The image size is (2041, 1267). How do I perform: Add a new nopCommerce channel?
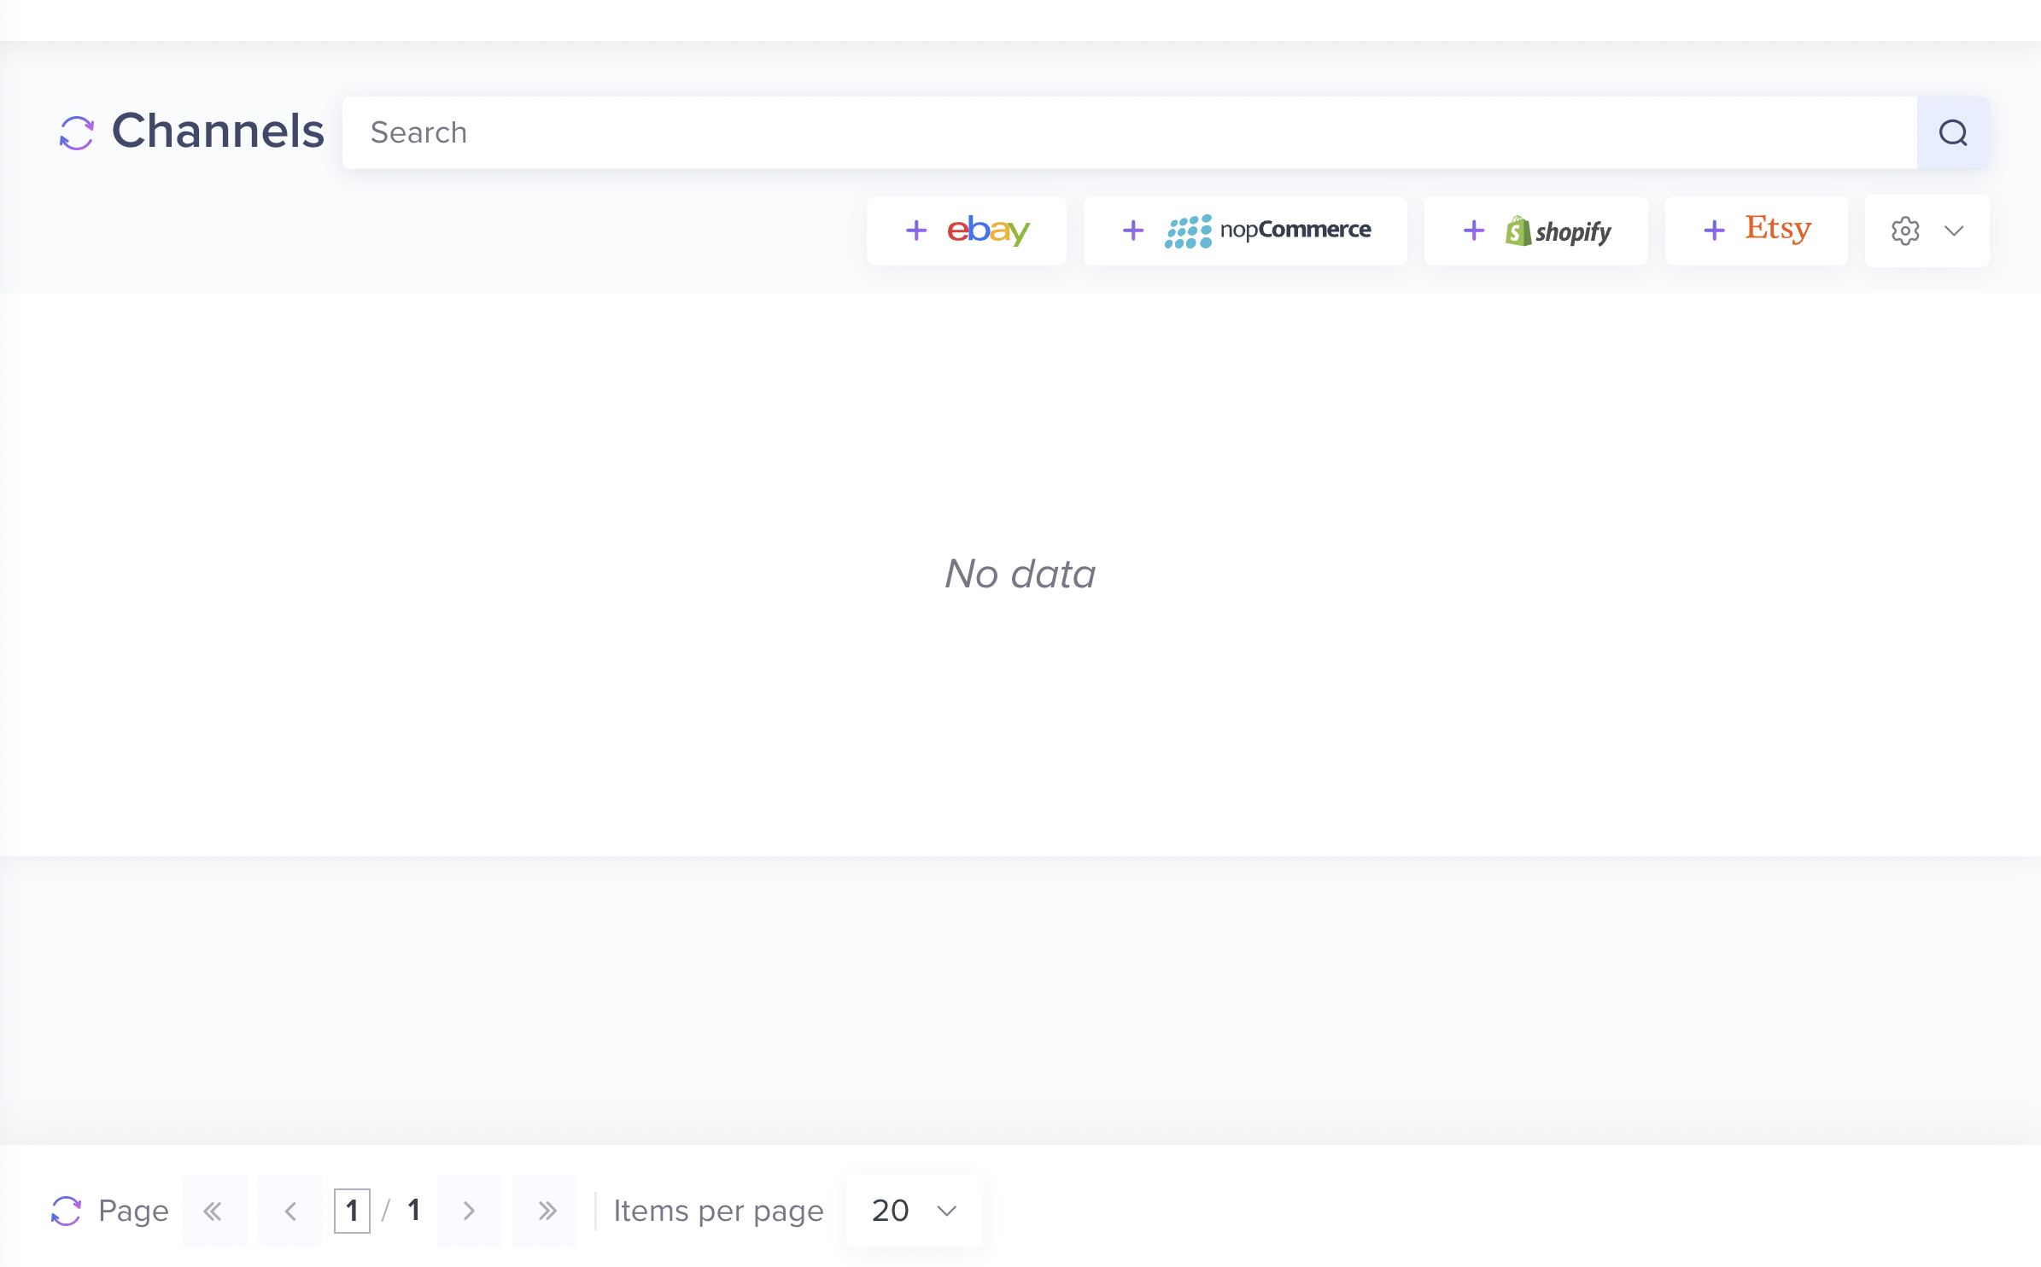tap(1245, 231)
